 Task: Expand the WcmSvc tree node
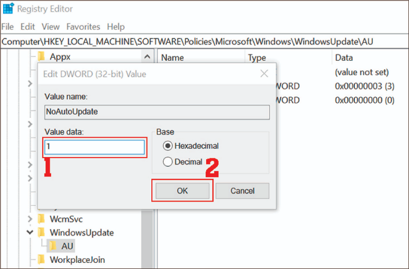[30, 219]
